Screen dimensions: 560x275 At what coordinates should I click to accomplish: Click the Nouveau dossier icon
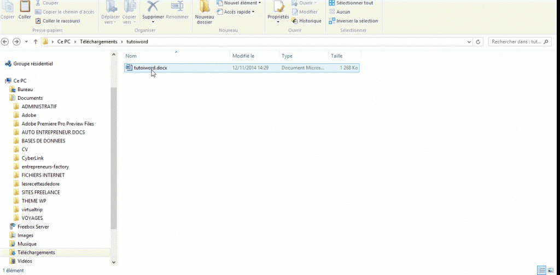[x=204, y=7]
